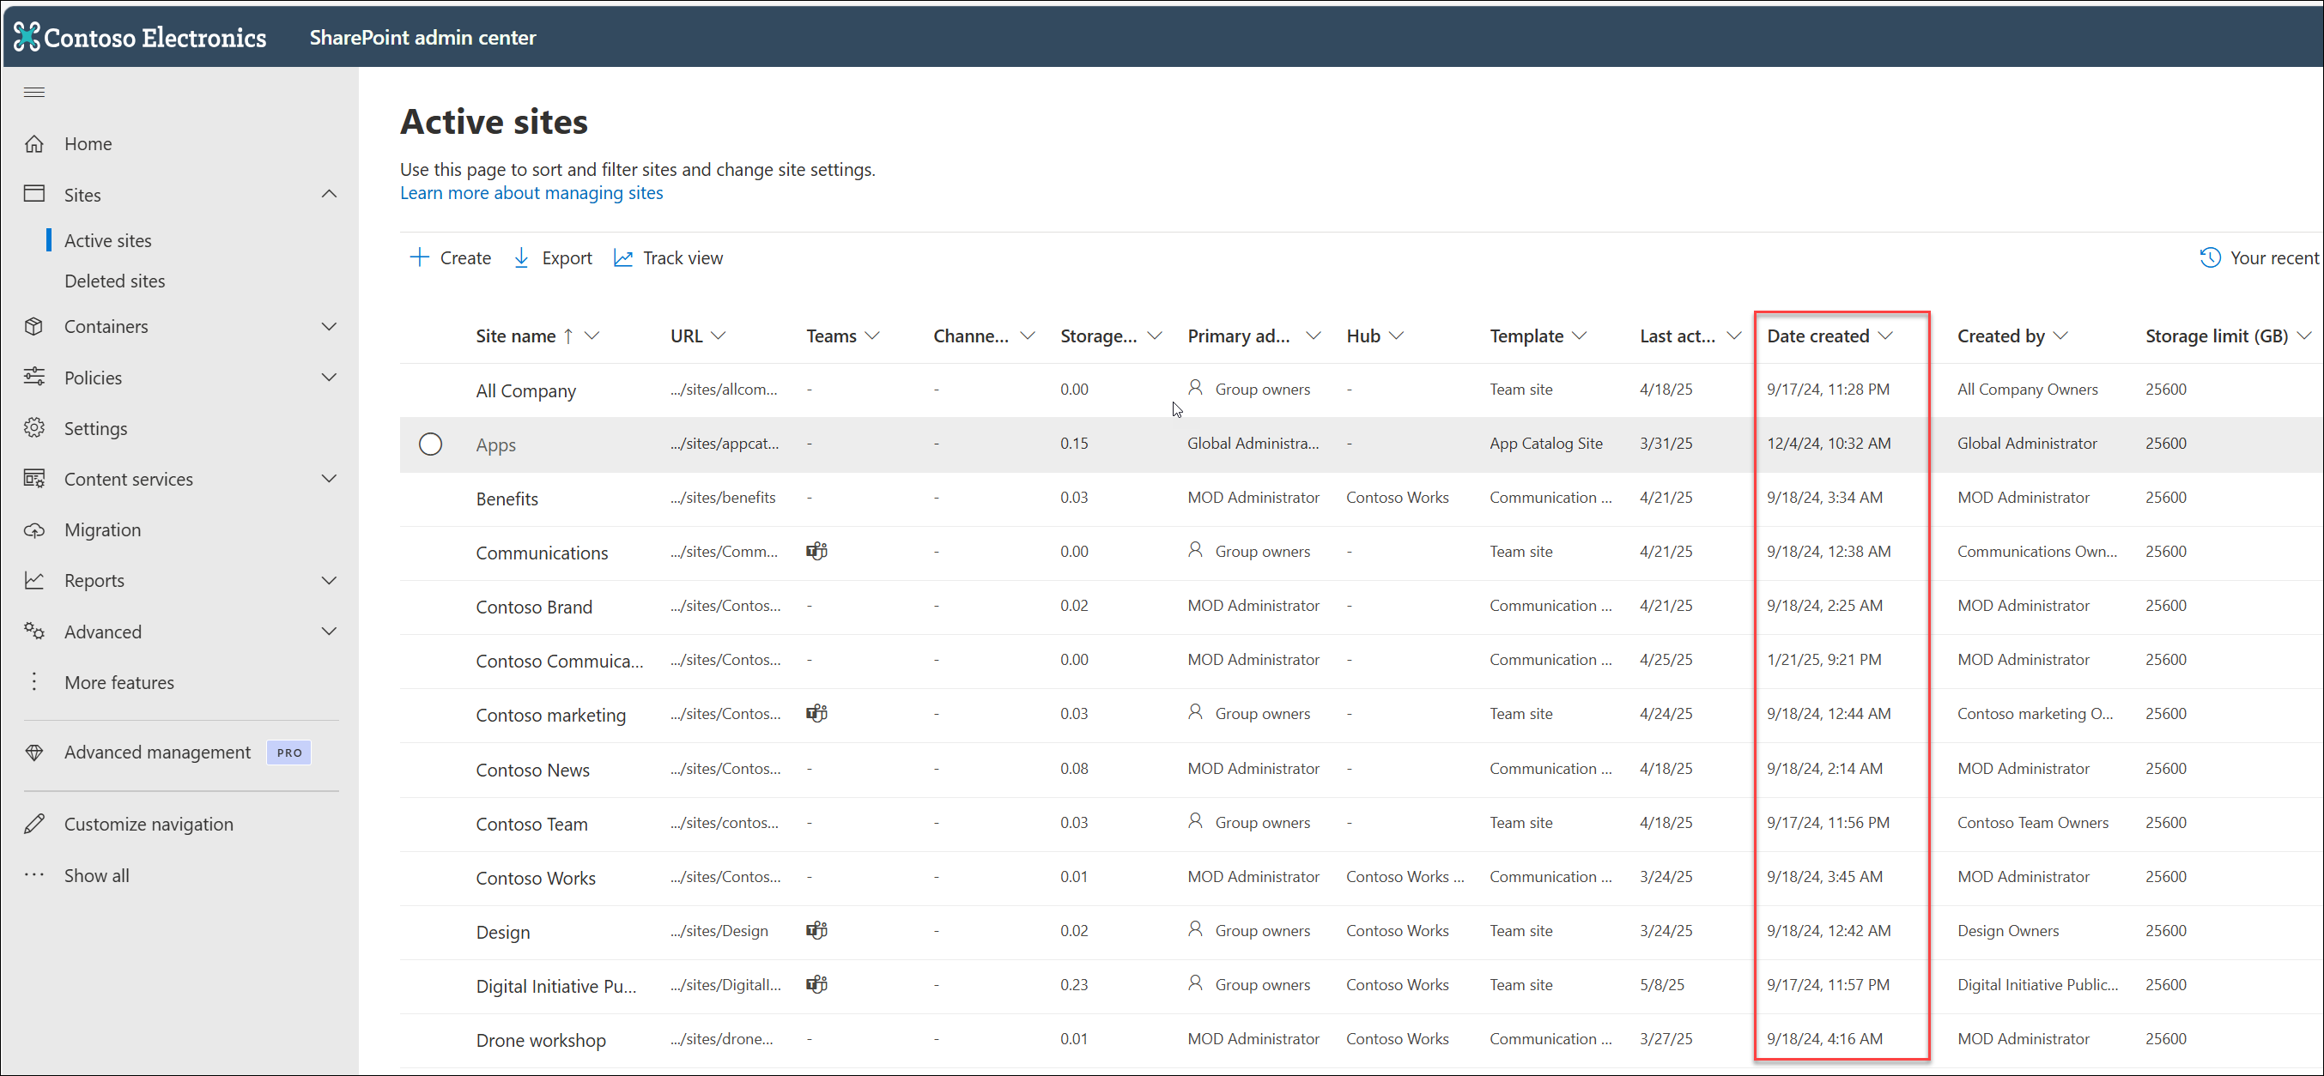Open the Teams column dropdown
Screen dimensions: 2324x1076
[872, 335]
